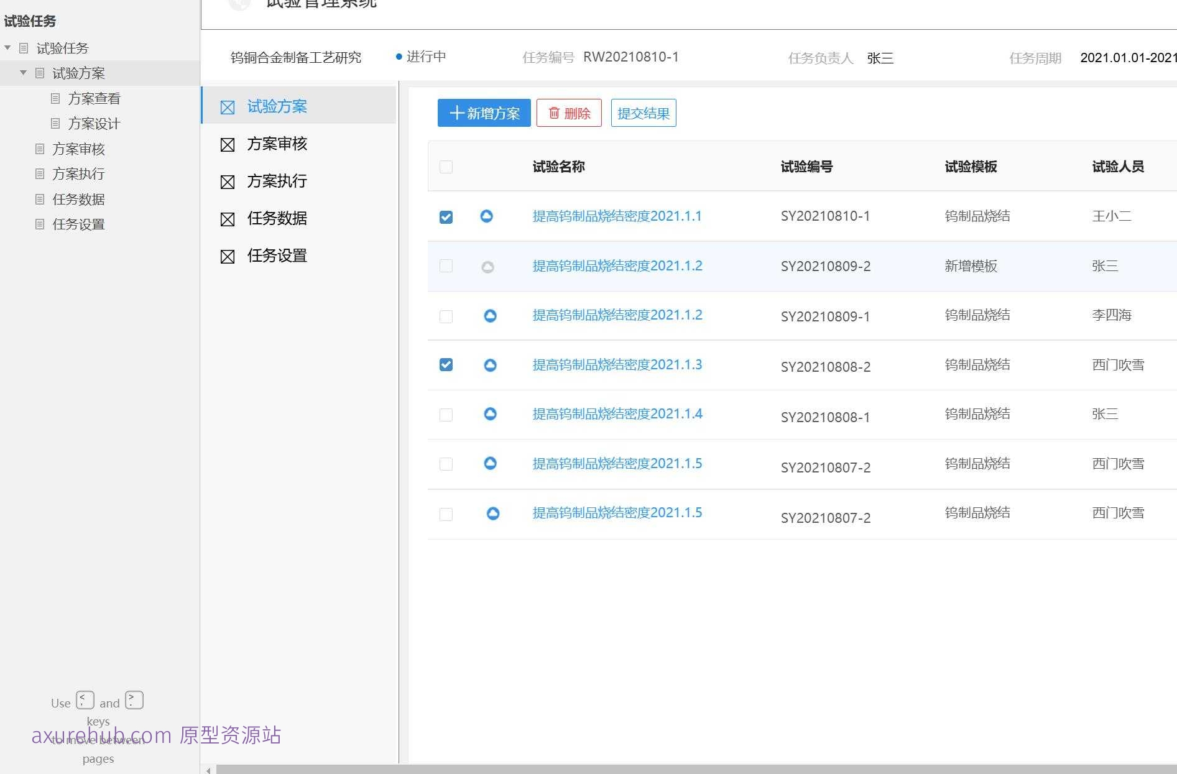Click page icon of 方案查看 tree node
The image size is (1177, 774).
coord(55,98)
